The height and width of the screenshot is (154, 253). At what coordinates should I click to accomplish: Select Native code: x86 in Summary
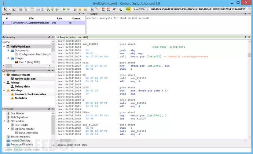(x=25, y=78)
